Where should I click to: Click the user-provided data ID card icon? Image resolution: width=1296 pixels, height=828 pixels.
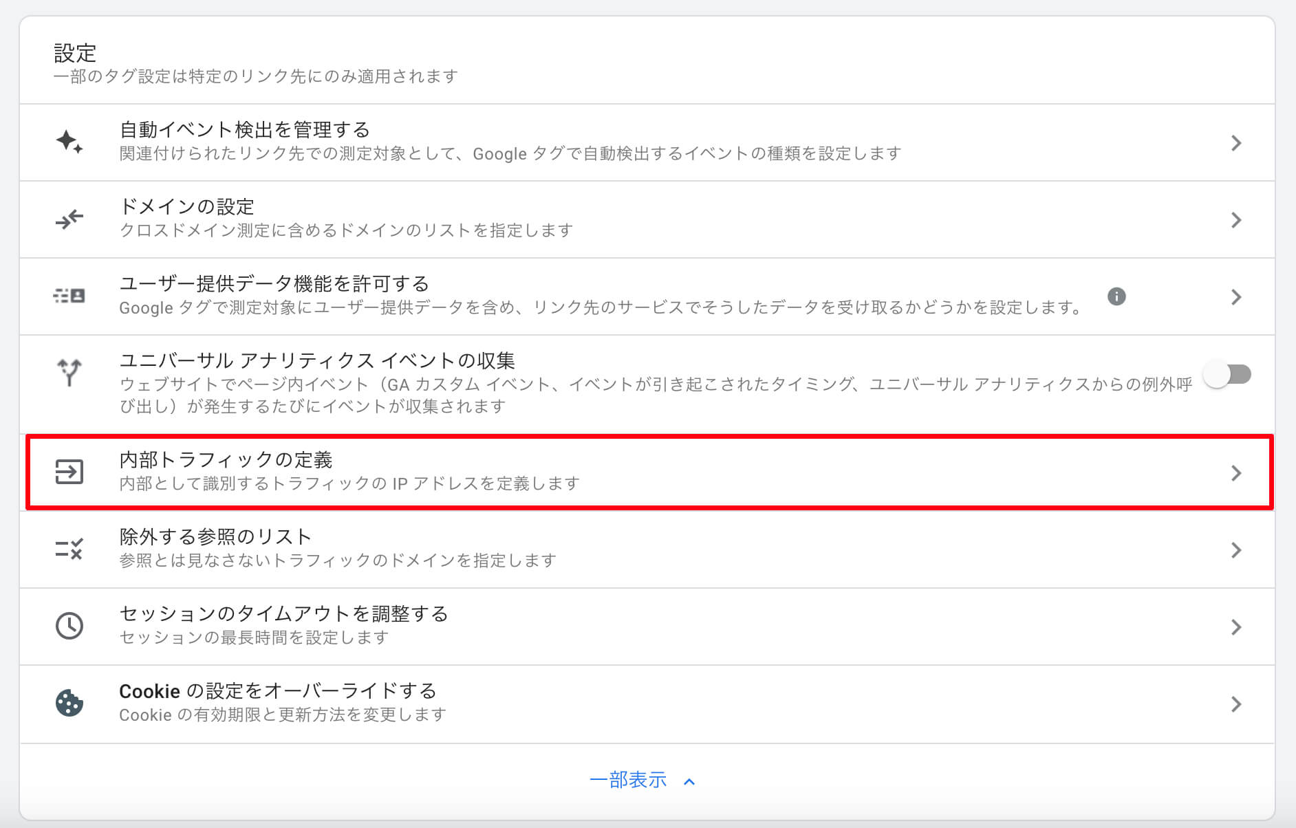(x=69, y=296)
